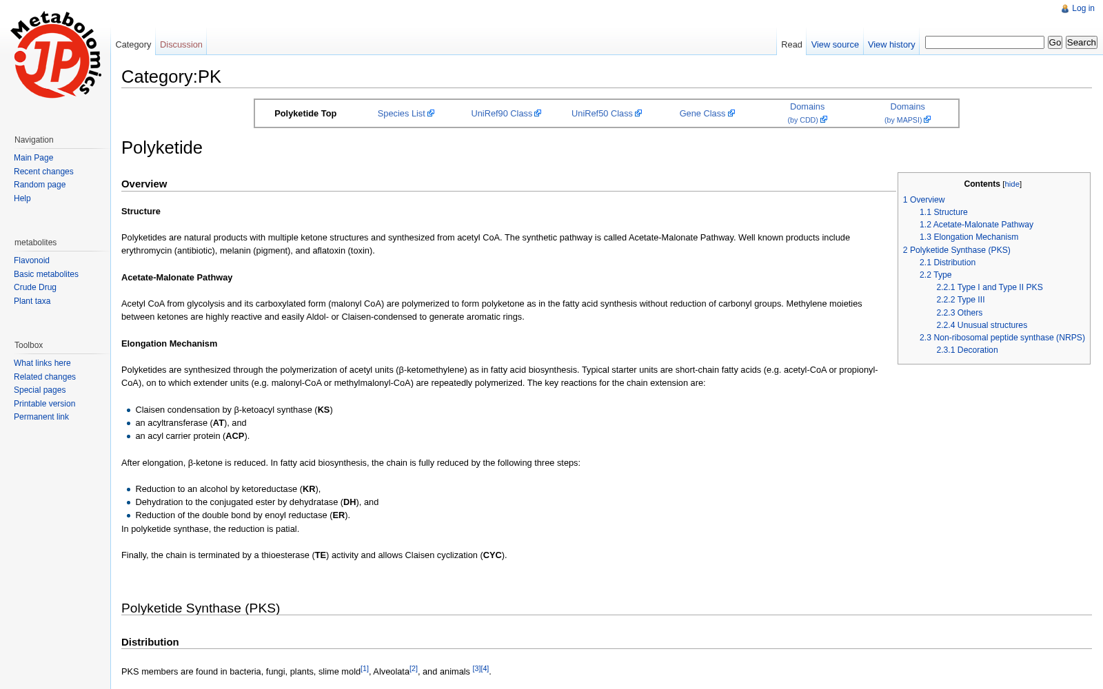Click the bold Polyketide Top label
The height and width of the screenshot is (689, 1103).
(x=305, y=114)
